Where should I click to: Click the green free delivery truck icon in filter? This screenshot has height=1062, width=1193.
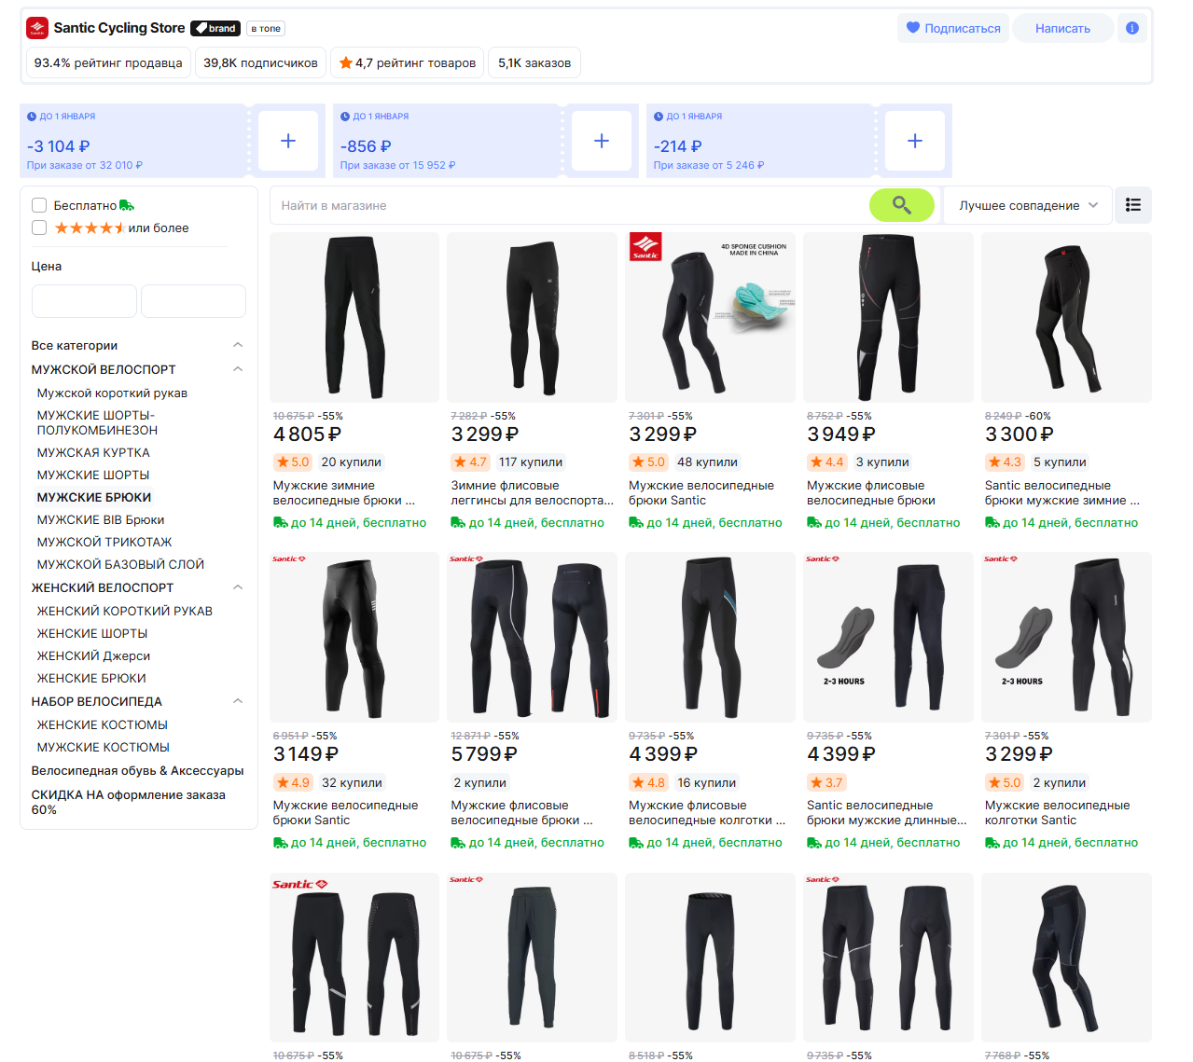[x=127, y=205]
